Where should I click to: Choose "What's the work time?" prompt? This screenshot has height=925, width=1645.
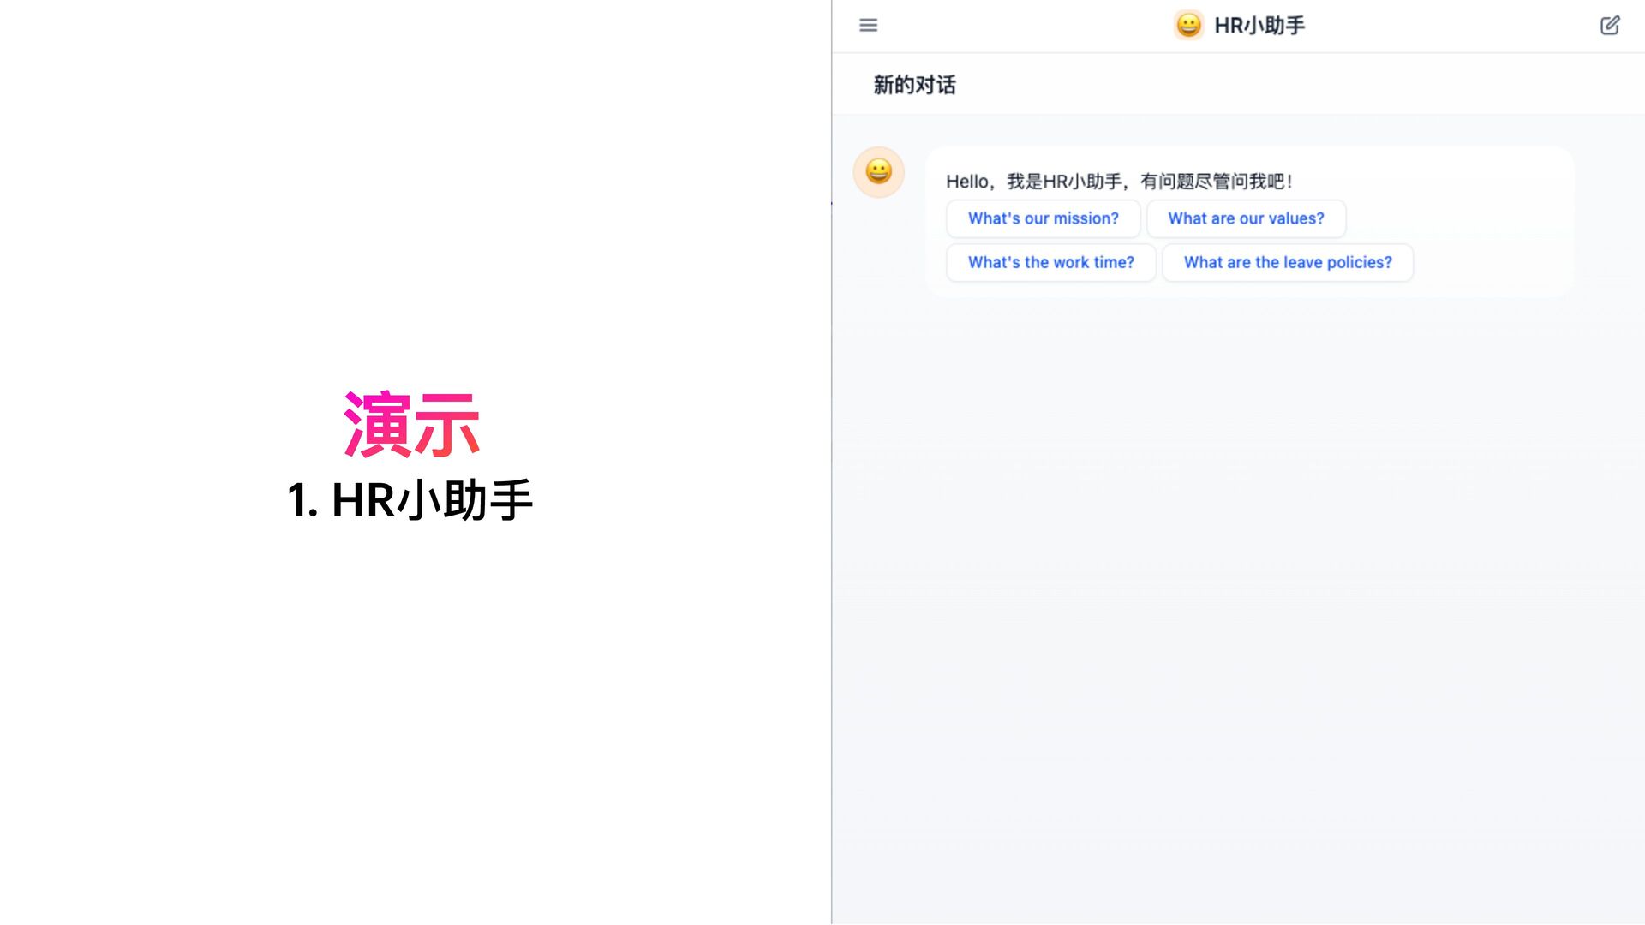tap(1050, 263)
